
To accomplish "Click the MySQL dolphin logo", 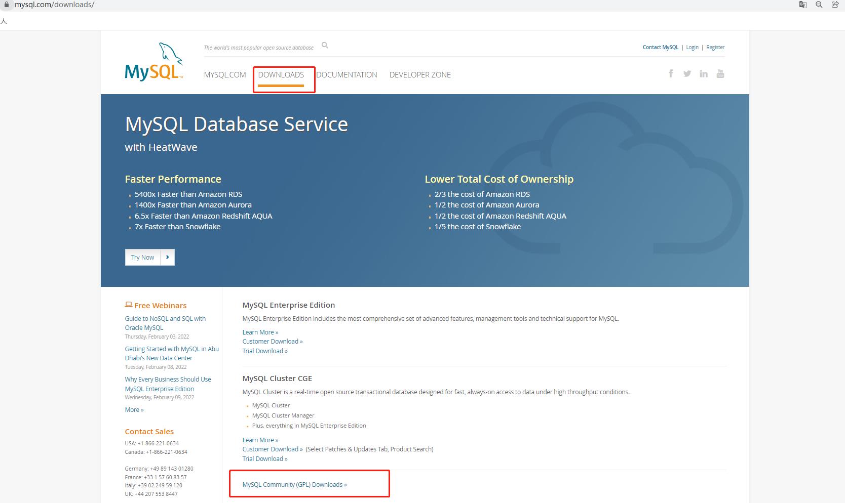I will pos(154,62).
